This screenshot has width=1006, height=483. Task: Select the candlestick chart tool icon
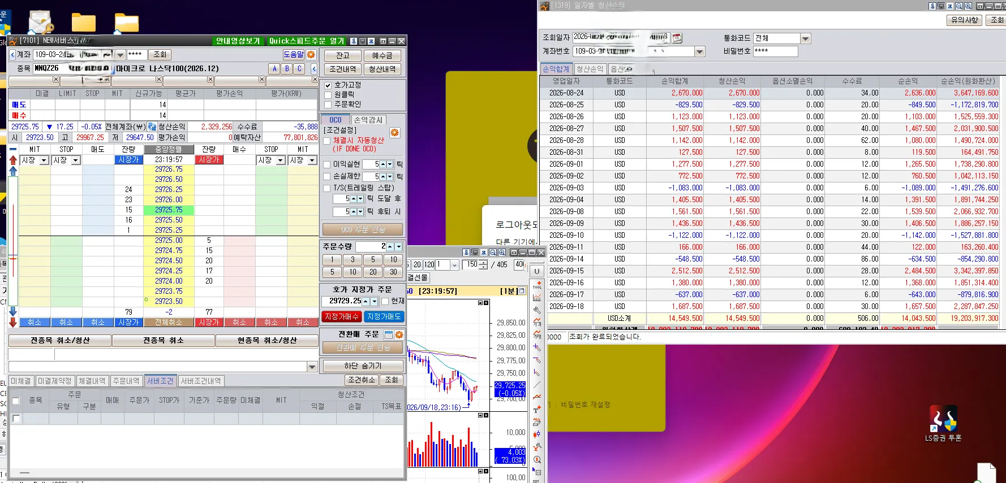[537, 434]
